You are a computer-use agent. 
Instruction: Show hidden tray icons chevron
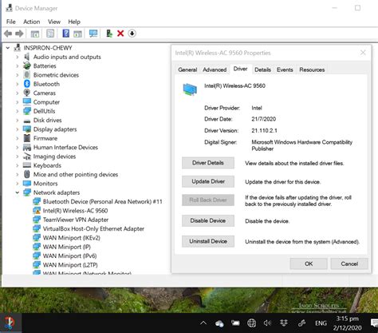click(203, 323)
